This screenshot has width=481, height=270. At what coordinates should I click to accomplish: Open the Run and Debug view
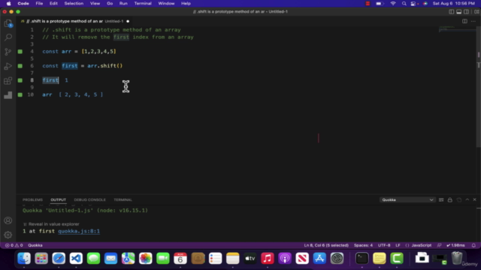(x=8, y=66)
